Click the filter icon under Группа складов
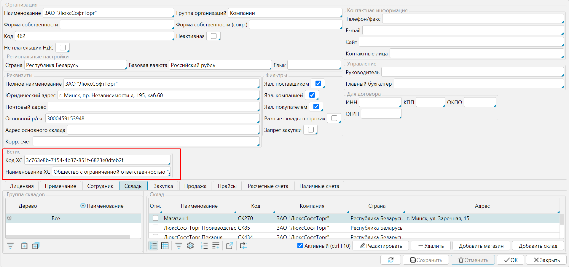 [x=10, y=246]
